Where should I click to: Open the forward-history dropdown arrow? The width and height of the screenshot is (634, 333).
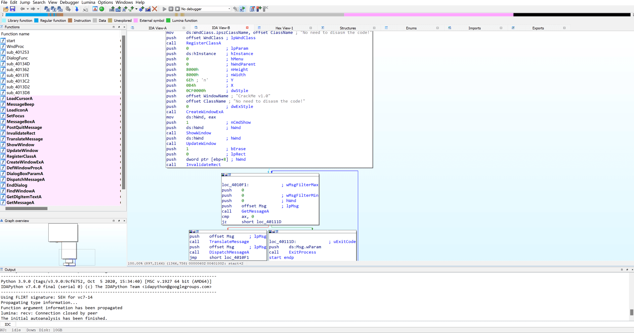38,9
